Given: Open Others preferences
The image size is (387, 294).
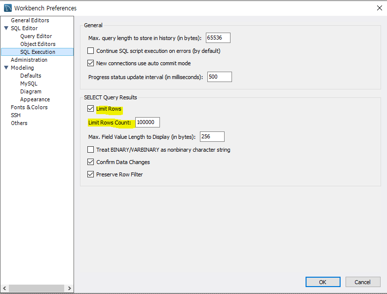Looking at the screenshot, I should 19,123.
